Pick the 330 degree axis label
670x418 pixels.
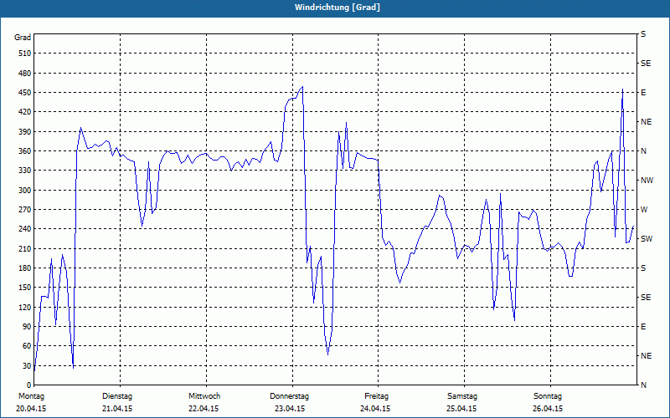pos(25,171)
